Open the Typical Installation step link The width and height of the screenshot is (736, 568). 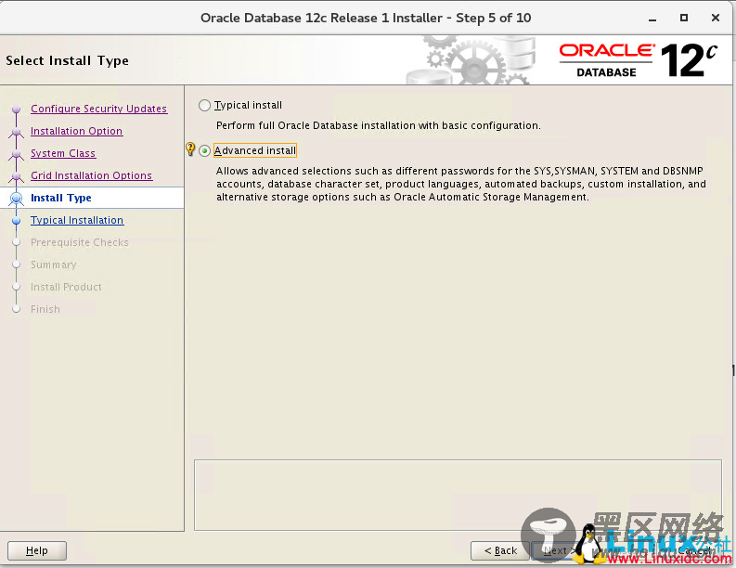click(x=77, y=220)
